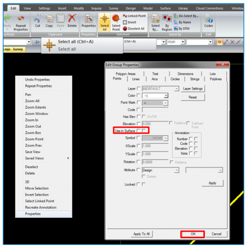The image size is (247, 247).
Task: Tick the Layer checkbox
Action: click(x=139, y=88)
